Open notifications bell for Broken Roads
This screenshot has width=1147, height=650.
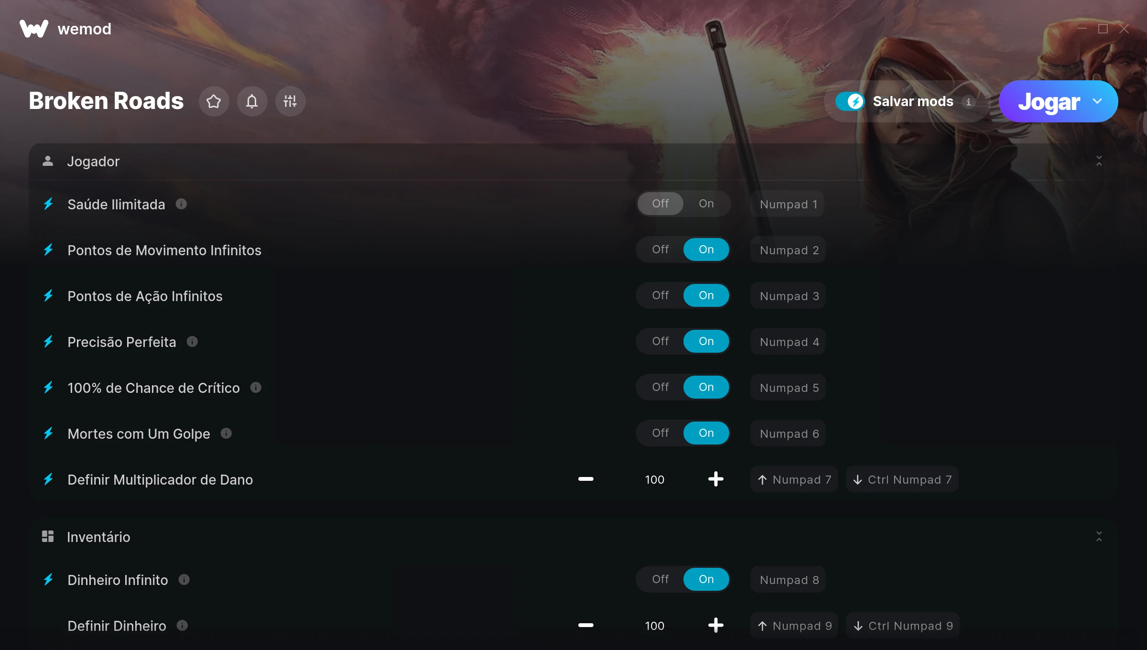click(x=252, y=101)
